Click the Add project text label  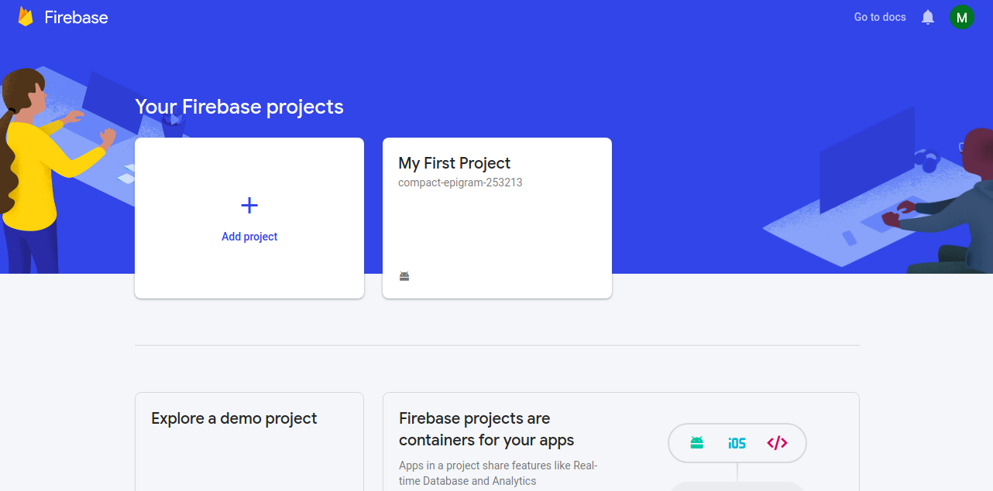click(x=249, y=237)
